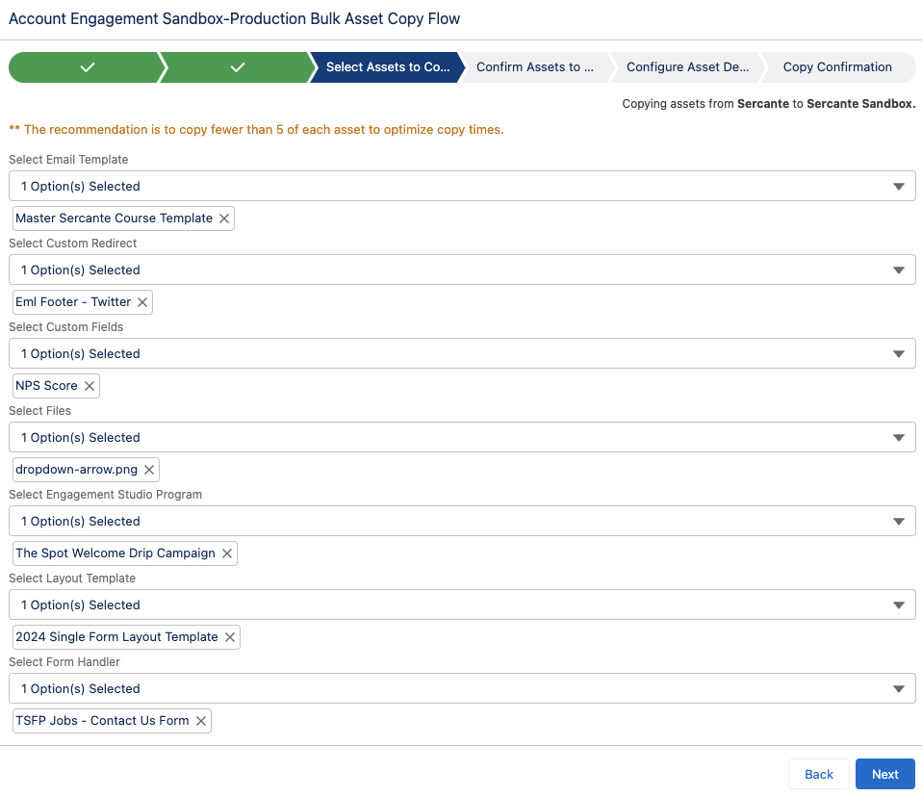Open the Select Custom Fields dropdown
The image size is (922, 797).
pyautogui.click(x=462, y=353)
